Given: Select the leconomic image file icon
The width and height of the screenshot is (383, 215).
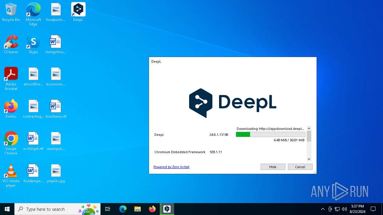Looking at the screenshot, I should pos(56,77).
